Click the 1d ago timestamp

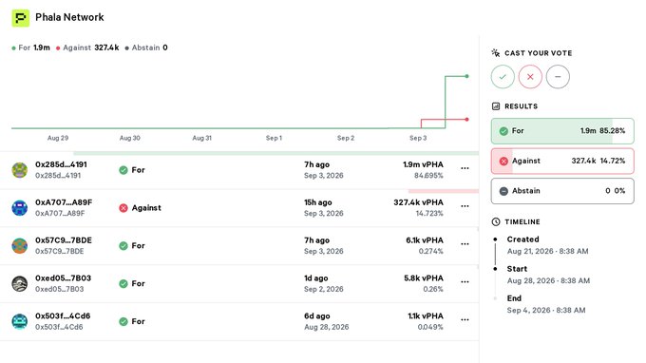(x=316, y=278)
